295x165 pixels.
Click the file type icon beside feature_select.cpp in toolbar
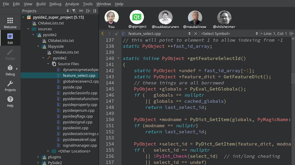[x=124, y=33]
